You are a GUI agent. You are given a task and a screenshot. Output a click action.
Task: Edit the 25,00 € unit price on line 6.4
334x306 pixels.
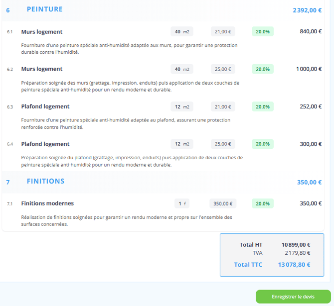223,144
